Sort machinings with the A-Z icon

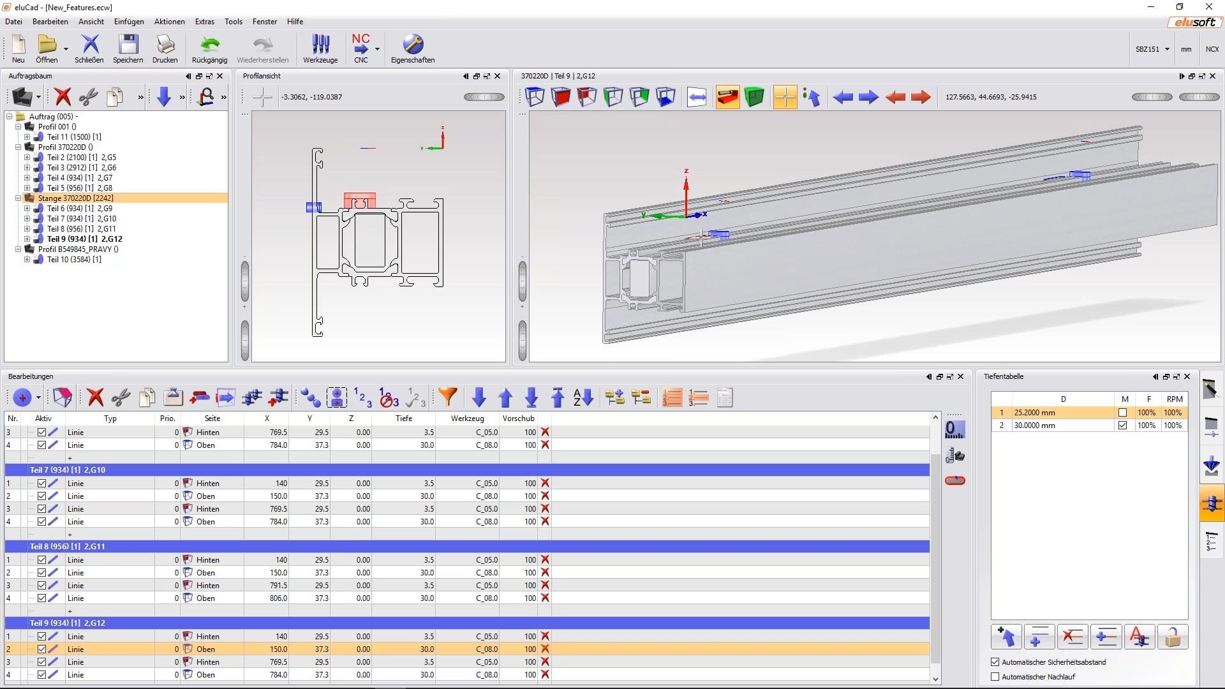(x=583, y=397)
